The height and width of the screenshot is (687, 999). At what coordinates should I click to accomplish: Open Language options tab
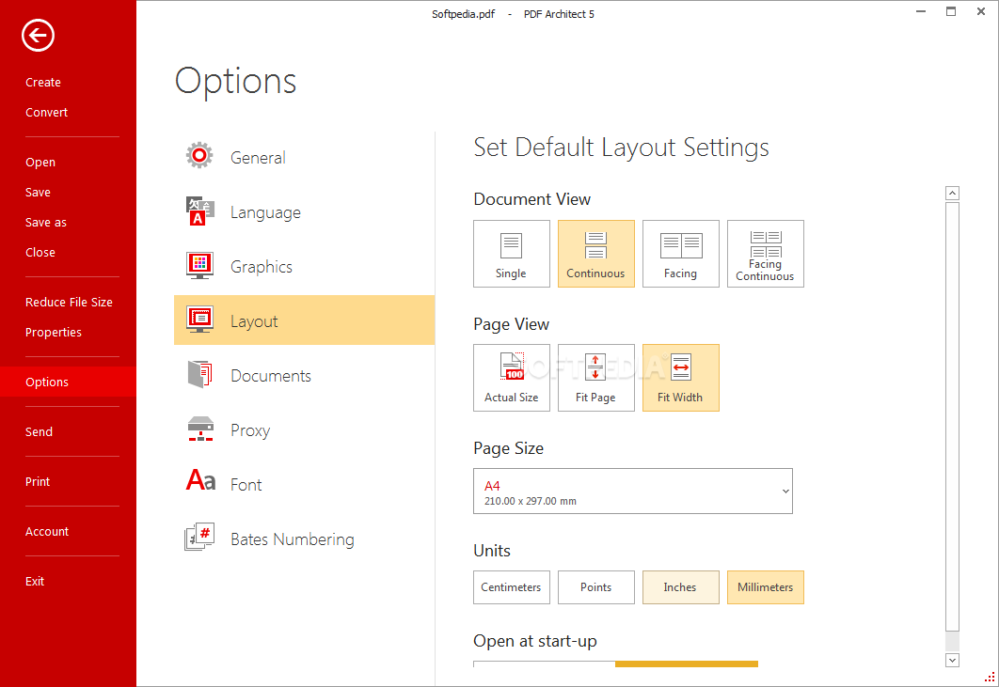[x=304, y=211]
